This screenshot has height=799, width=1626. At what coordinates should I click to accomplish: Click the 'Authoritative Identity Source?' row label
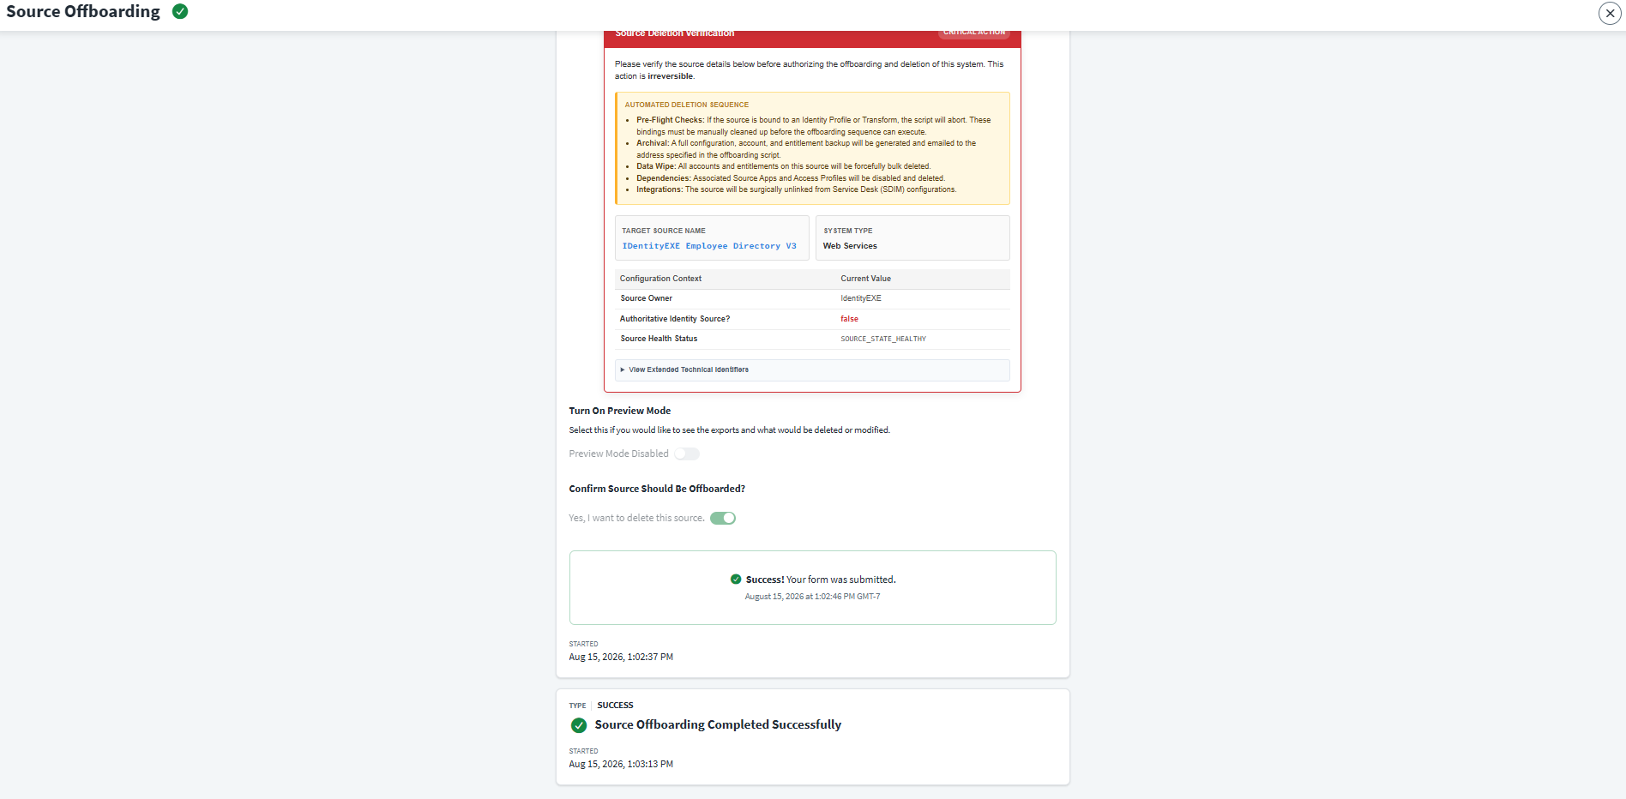675,319
